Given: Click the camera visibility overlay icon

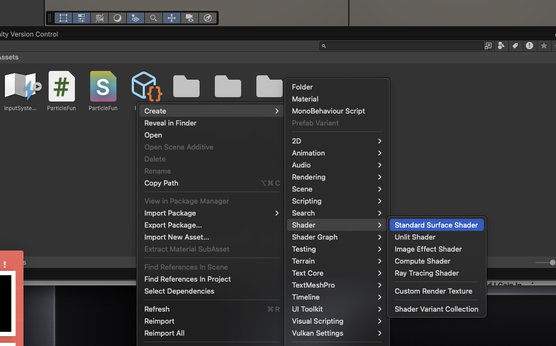Looking at the screenshot, I should (189, 18).
